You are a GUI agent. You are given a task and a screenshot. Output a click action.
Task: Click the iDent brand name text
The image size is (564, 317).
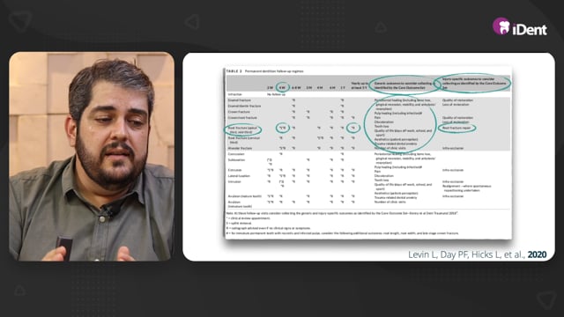(x=530, y=29)
